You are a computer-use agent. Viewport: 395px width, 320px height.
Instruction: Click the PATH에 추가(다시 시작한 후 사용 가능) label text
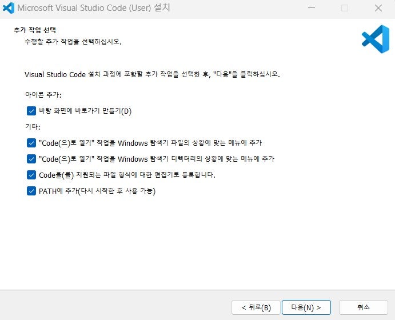click(97, 191)
